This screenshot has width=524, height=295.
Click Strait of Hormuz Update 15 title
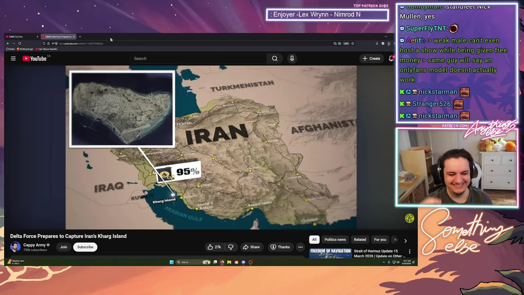coord(379,253)
